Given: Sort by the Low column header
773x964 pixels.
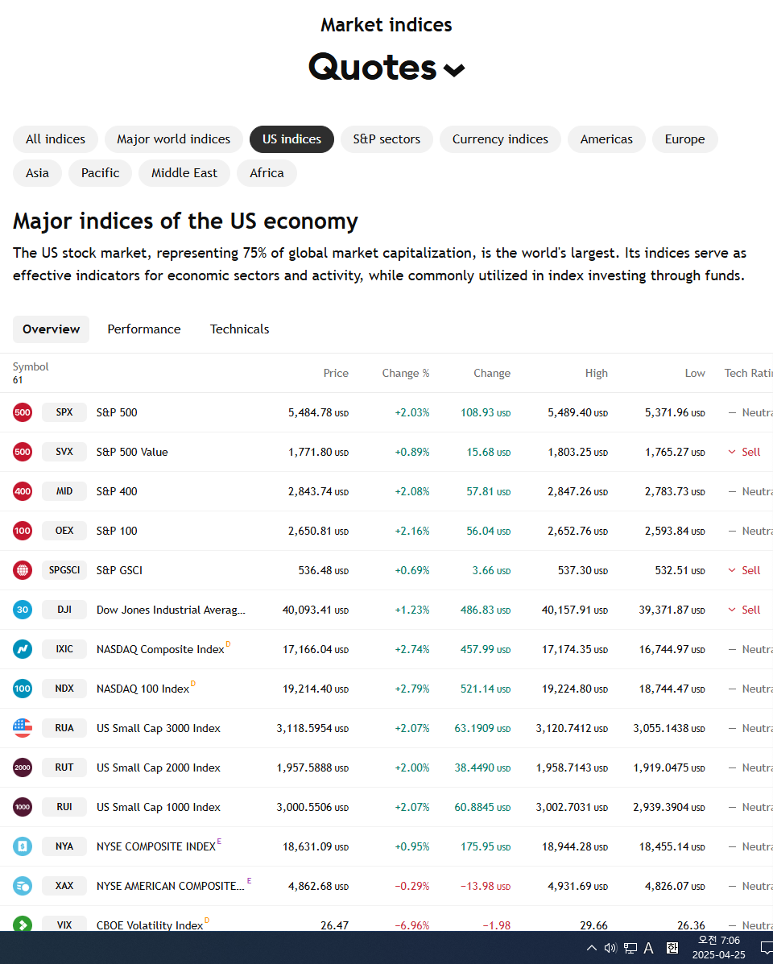Looking at the screenshot, I should [x=695, y=373].
